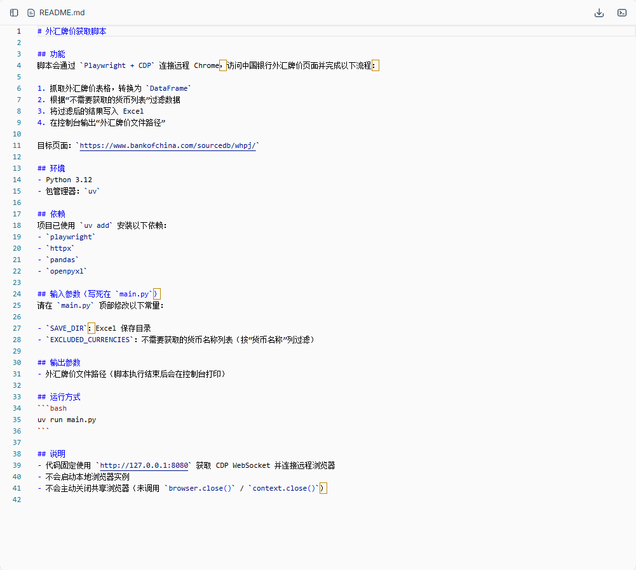Click the '## 运行方式' heading
636x570 pixels.
[x=59, y=397]
